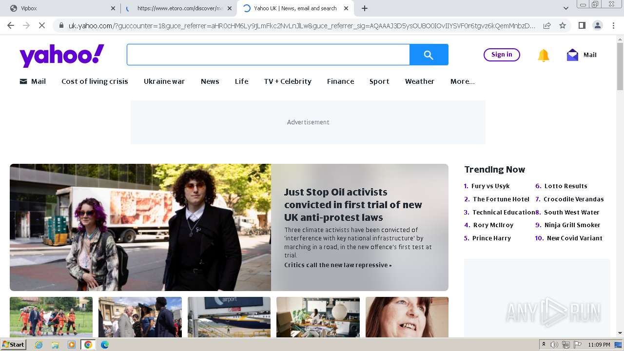
Task: Click the taskbar clock
Action: click(599, 345)
